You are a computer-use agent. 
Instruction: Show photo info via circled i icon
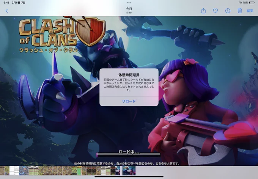pyautogui.click(x=228, y=11)
